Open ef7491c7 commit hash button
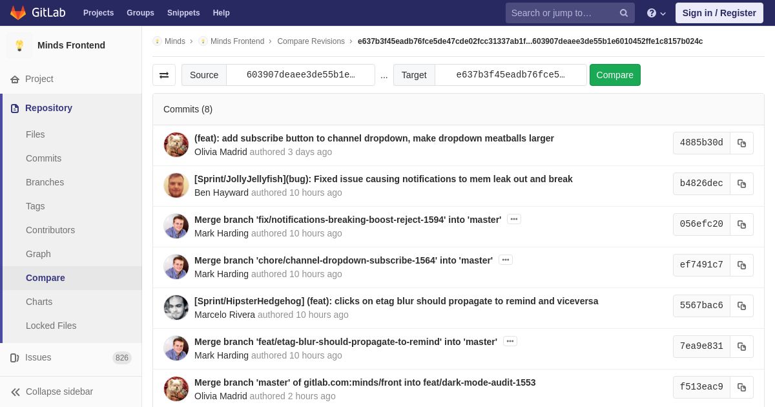The width and height of the screenshot is (775, 407). [701, 265]
